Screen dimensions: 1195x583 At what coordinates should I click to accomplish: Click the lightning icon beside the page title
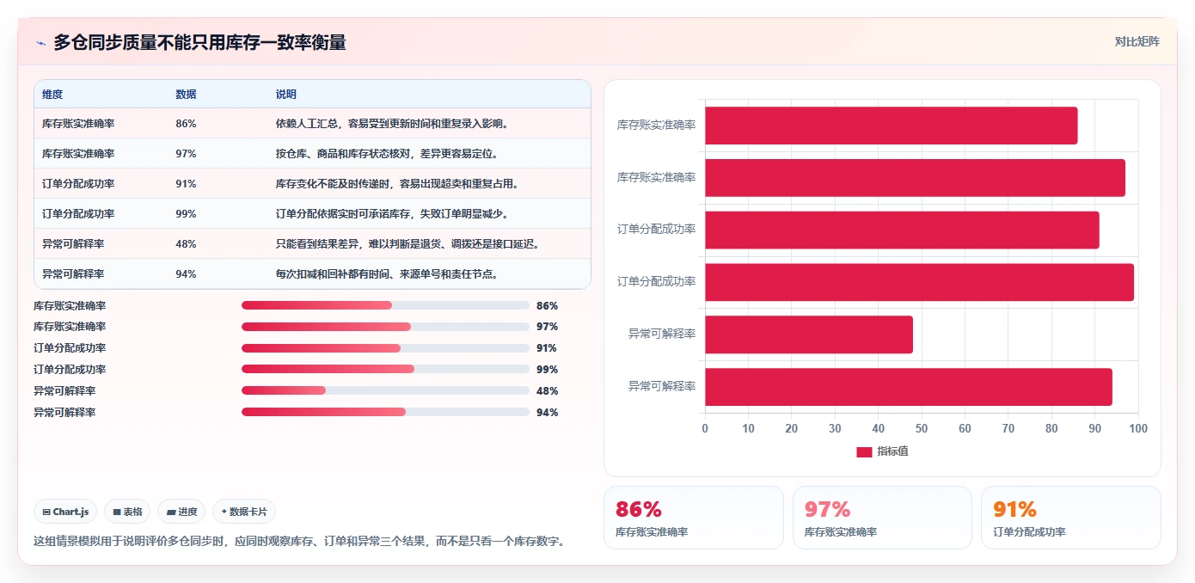(40, 43)
